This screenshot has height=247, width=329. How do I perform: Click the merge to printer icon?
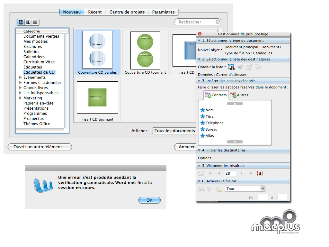click(x=201, y=189)
